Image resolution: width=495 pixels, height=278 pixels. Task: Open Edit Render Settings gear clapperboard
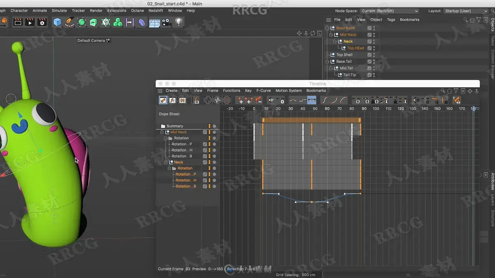point(42,22)
